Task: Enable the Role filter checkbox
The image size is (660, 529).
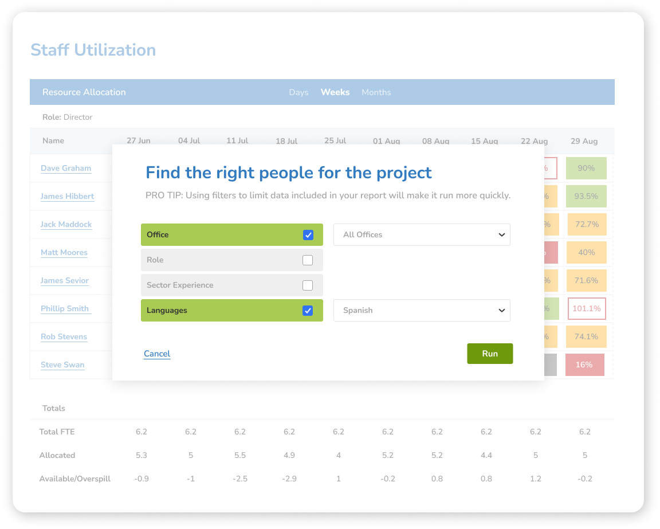Action: pos(308,260)
